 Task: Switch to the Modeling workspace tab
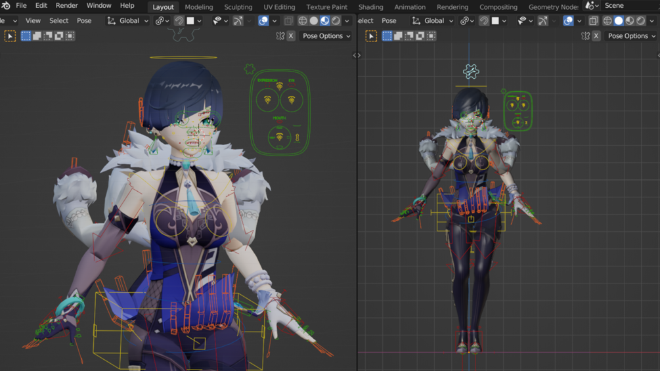click(199, 7)
